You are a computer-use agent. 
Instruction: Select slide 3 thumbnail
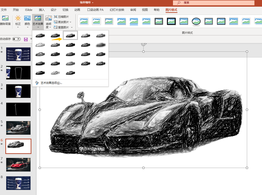(18, 91)
